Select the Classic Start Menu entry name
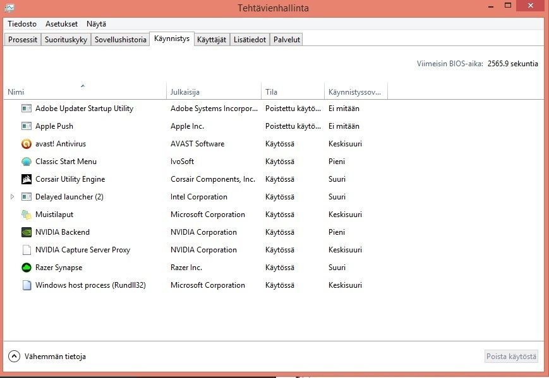Screen dimensions: 549x378 (x=66, y=162)
